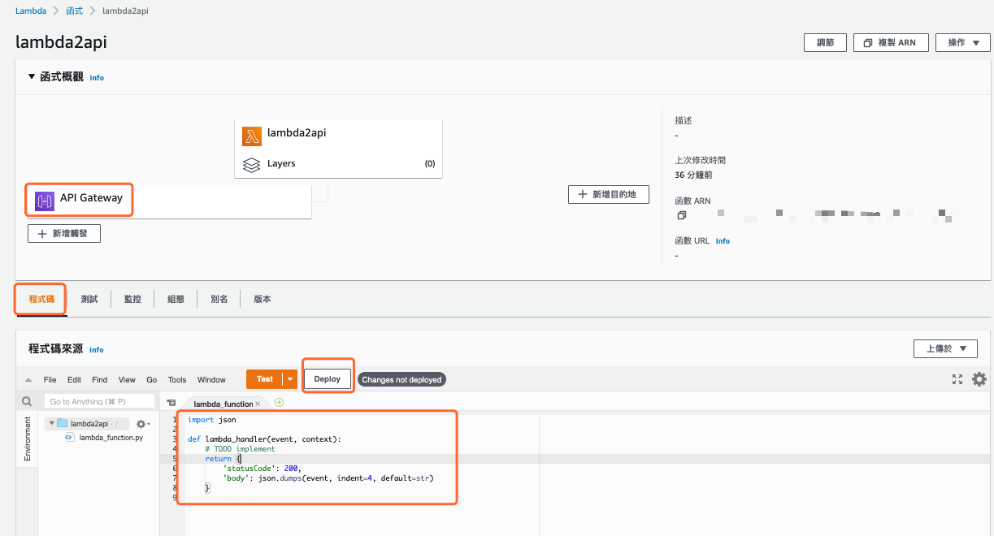Open the View menu in the editor
The height and width of the screenshot is (536, 994).
[127, 379]
